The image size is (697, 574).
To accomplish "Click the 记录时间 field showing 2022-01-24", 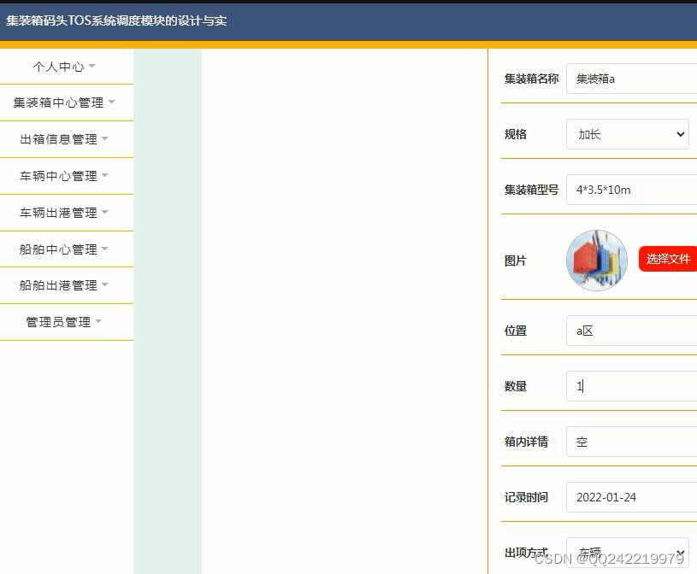I will [633, 496].
